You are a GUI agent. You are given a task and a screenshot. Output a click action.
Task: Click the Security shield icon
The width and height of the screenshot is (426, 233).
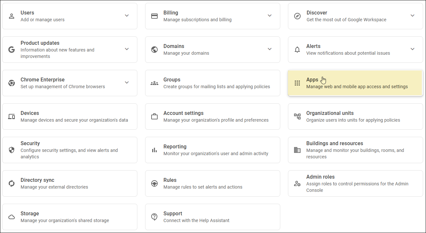coord(12,150)
